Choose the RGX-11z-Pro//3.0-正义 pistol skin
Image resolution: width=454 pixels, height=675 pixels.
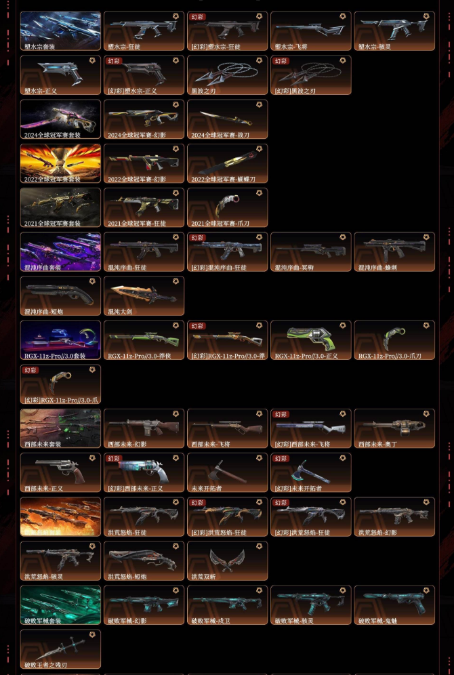click(311, 340)
